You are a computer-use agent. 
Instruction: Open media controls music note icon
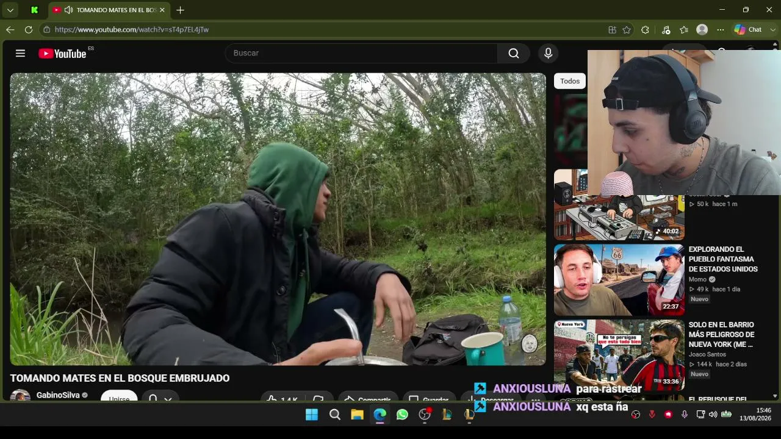[666, 29]
